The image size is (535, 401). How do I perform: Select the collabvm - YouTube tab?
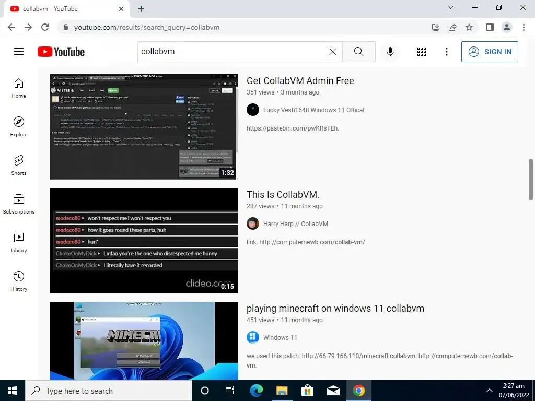(66, 9)
